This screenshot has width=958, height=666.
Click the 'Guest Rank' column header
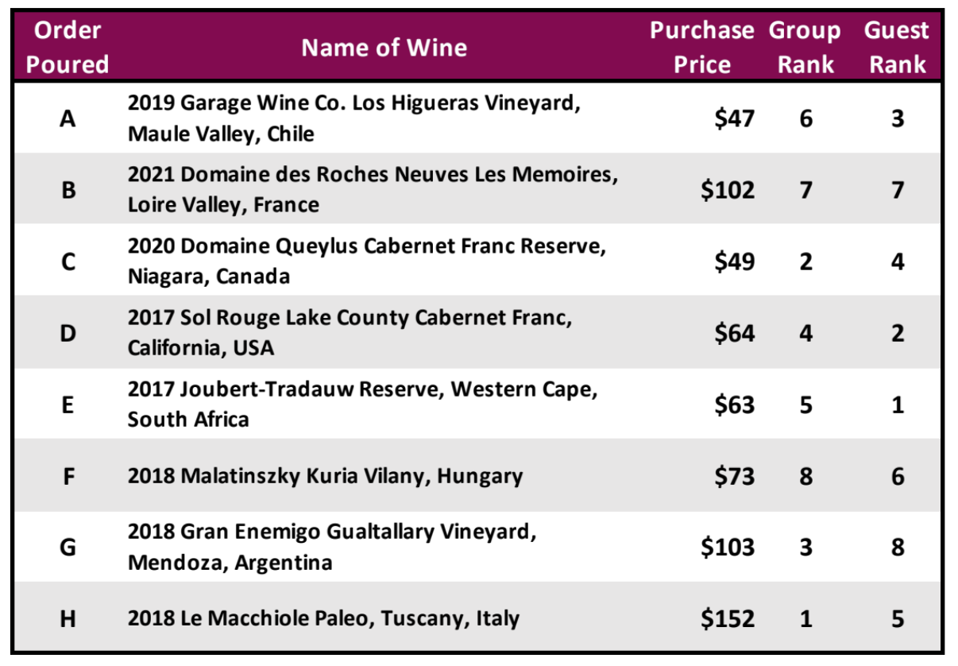tap(897, 47)
